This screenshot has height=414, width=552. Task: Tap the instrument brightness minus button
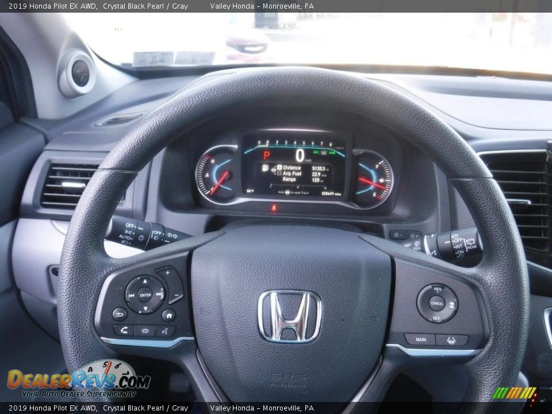[398, 234]
